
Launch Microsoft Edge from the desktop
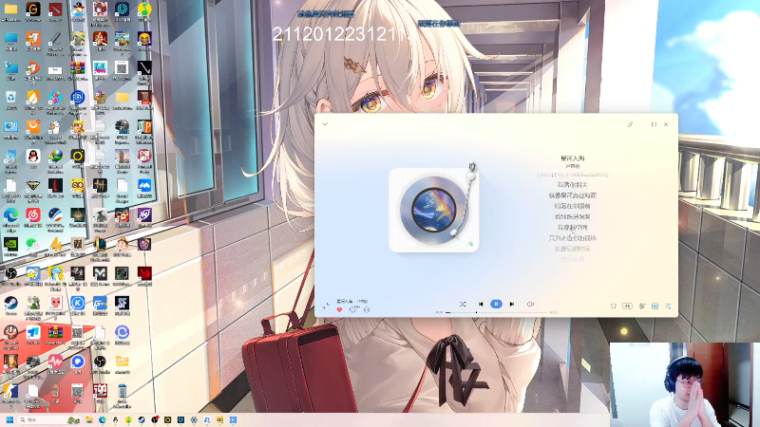tap(10, 217)
